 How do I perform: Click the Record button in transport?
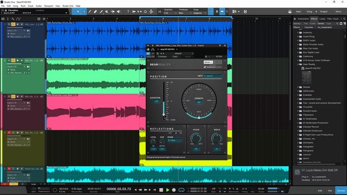pos(174,190)
